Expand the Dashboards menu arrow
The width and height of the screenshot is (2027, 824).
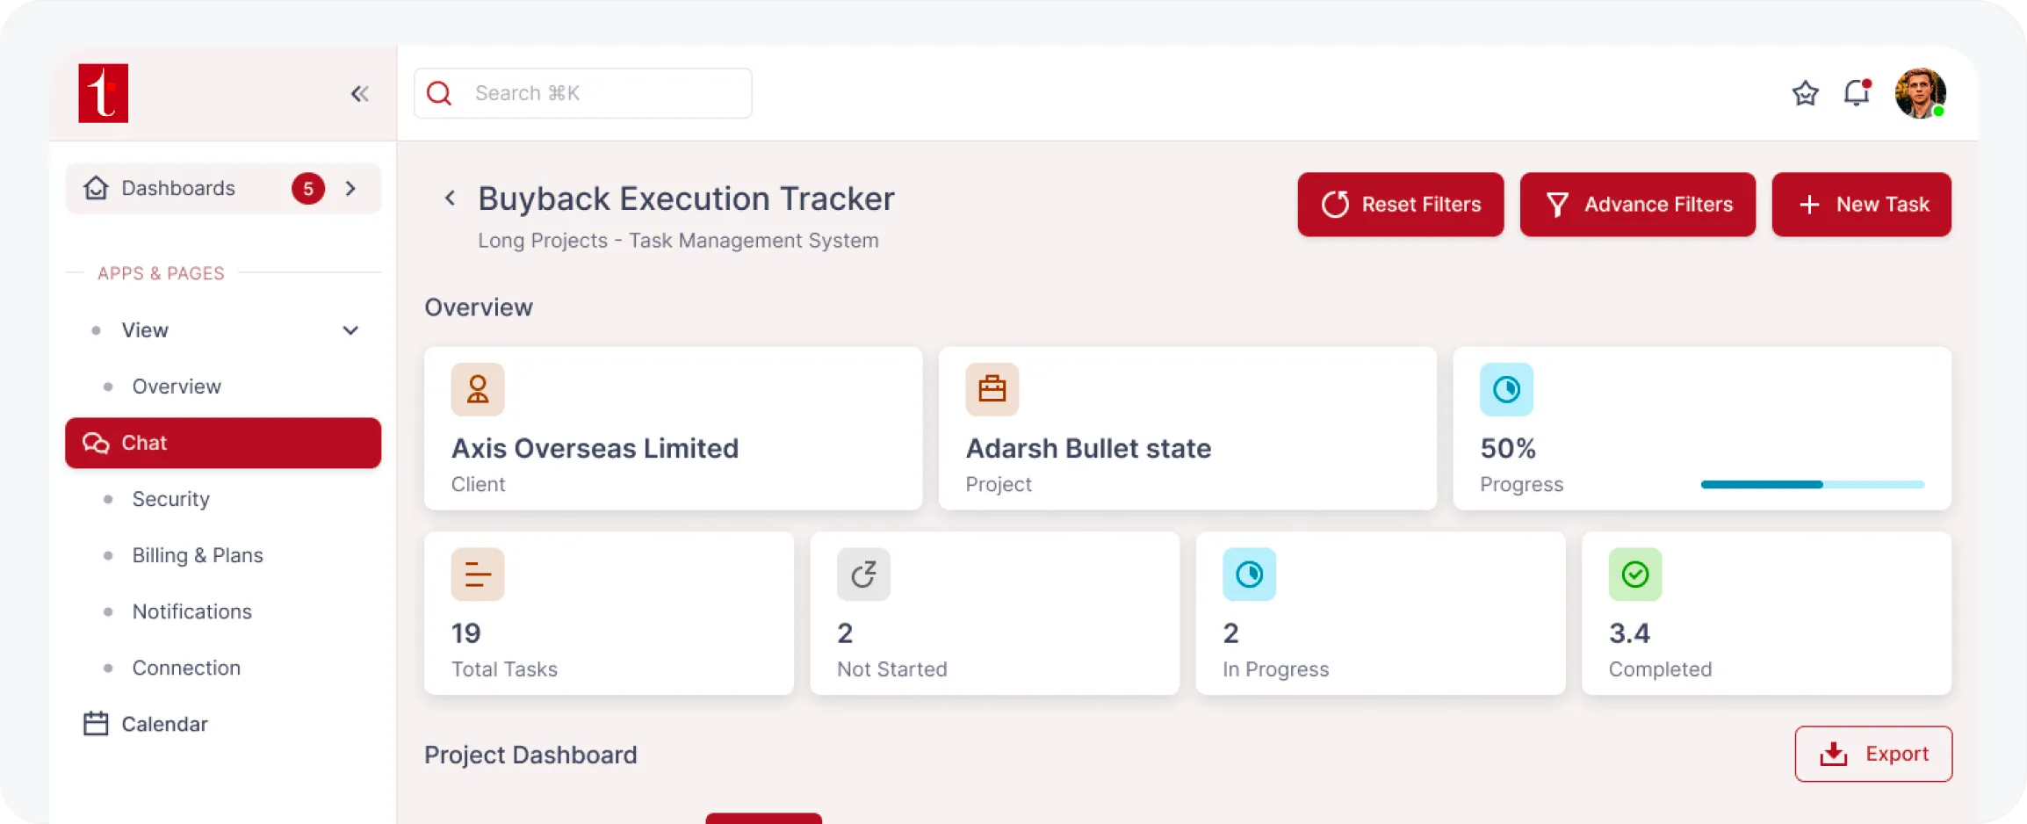(x=351, y=189)
